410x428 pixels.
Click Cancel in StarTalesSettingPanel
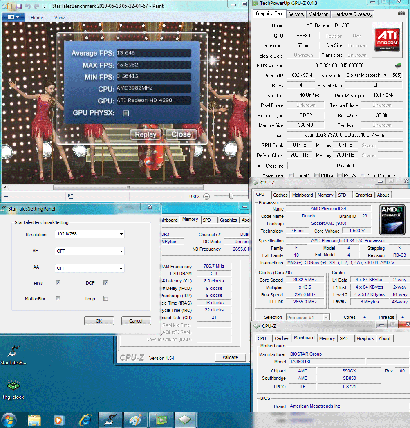point(136,321)
